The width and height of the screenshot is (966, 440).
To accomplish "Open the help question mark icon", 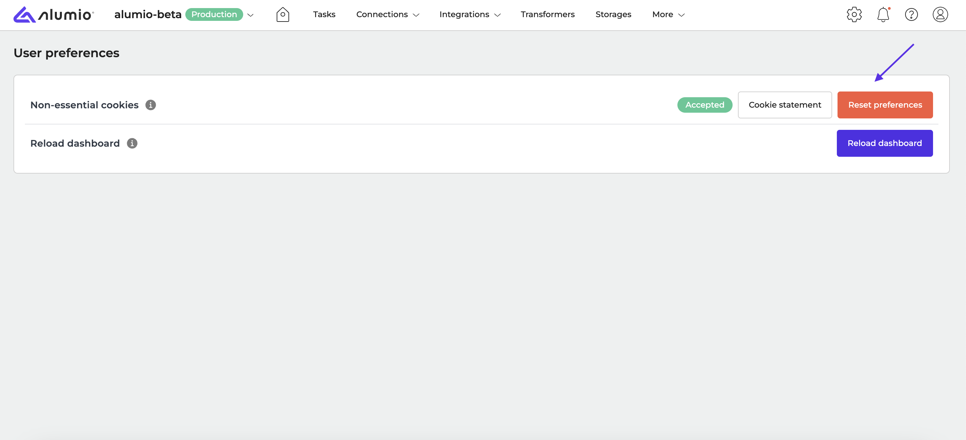I will pyautogui.click(x=911, y=14).
